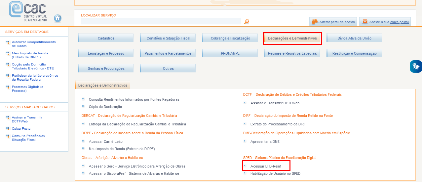Open Consulta Rendimentos Informados por Fontes Pagadoras
This screenshot has height=182, width=422.
pyautogui.click(x=134, y=99)
